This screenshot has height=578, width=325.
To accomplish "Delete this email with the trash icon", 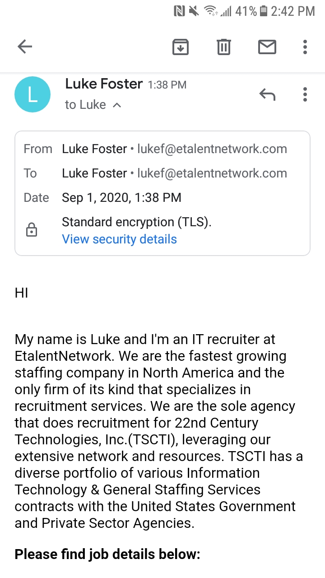I will coord(224,47).
